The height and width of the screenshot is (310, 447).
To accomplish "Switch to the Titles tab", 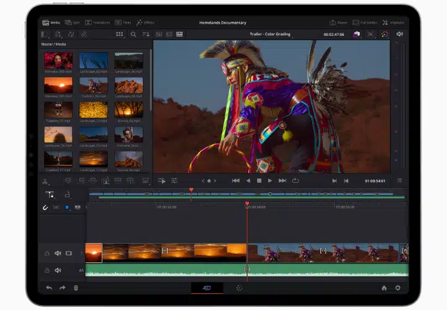I will 123,22.
